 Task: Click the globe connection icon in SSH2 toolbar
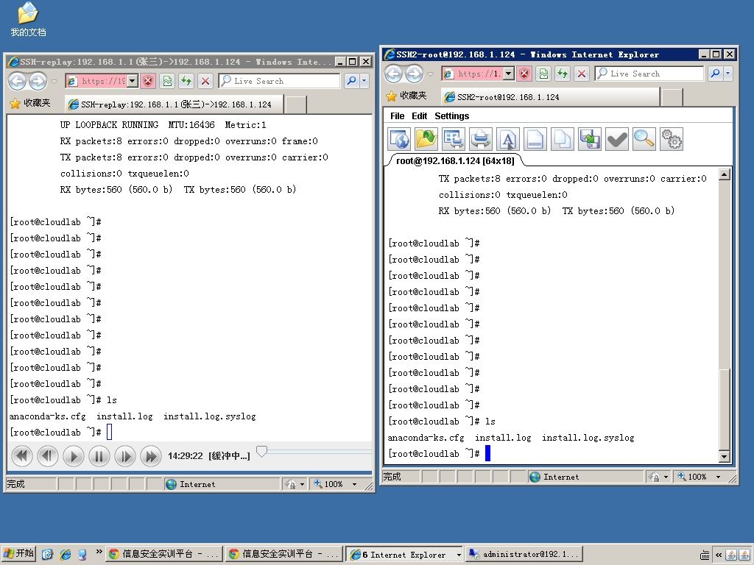click(399, 139)
